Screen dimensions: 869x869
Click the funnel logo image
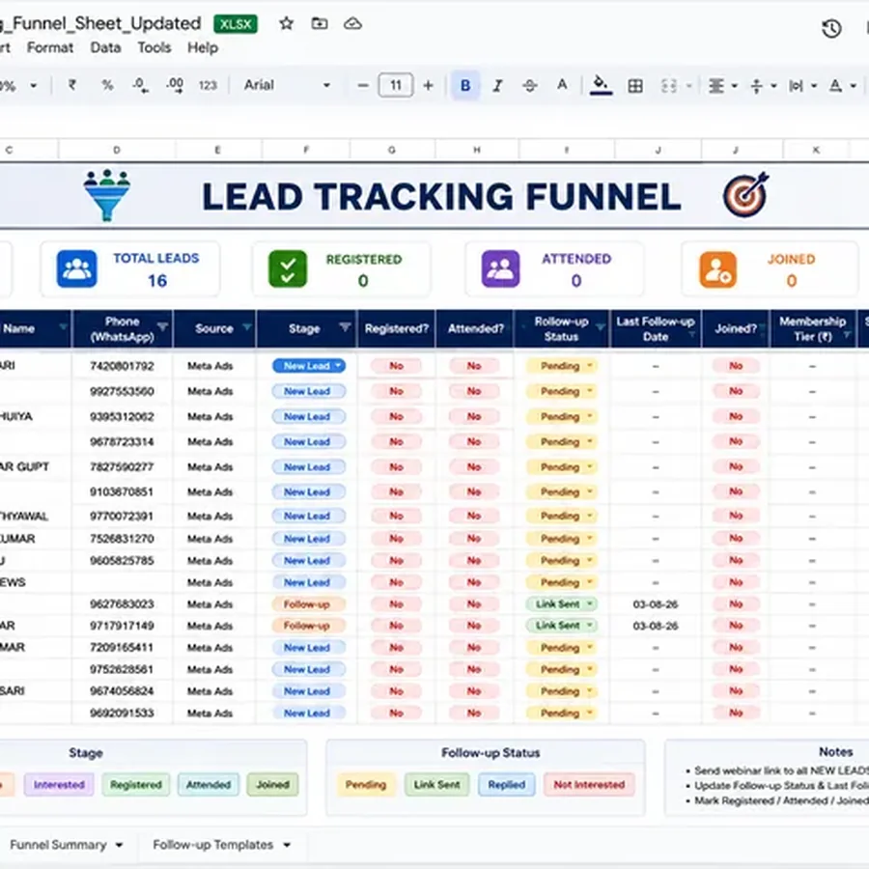pyautogui.click(x=107, y=195)
